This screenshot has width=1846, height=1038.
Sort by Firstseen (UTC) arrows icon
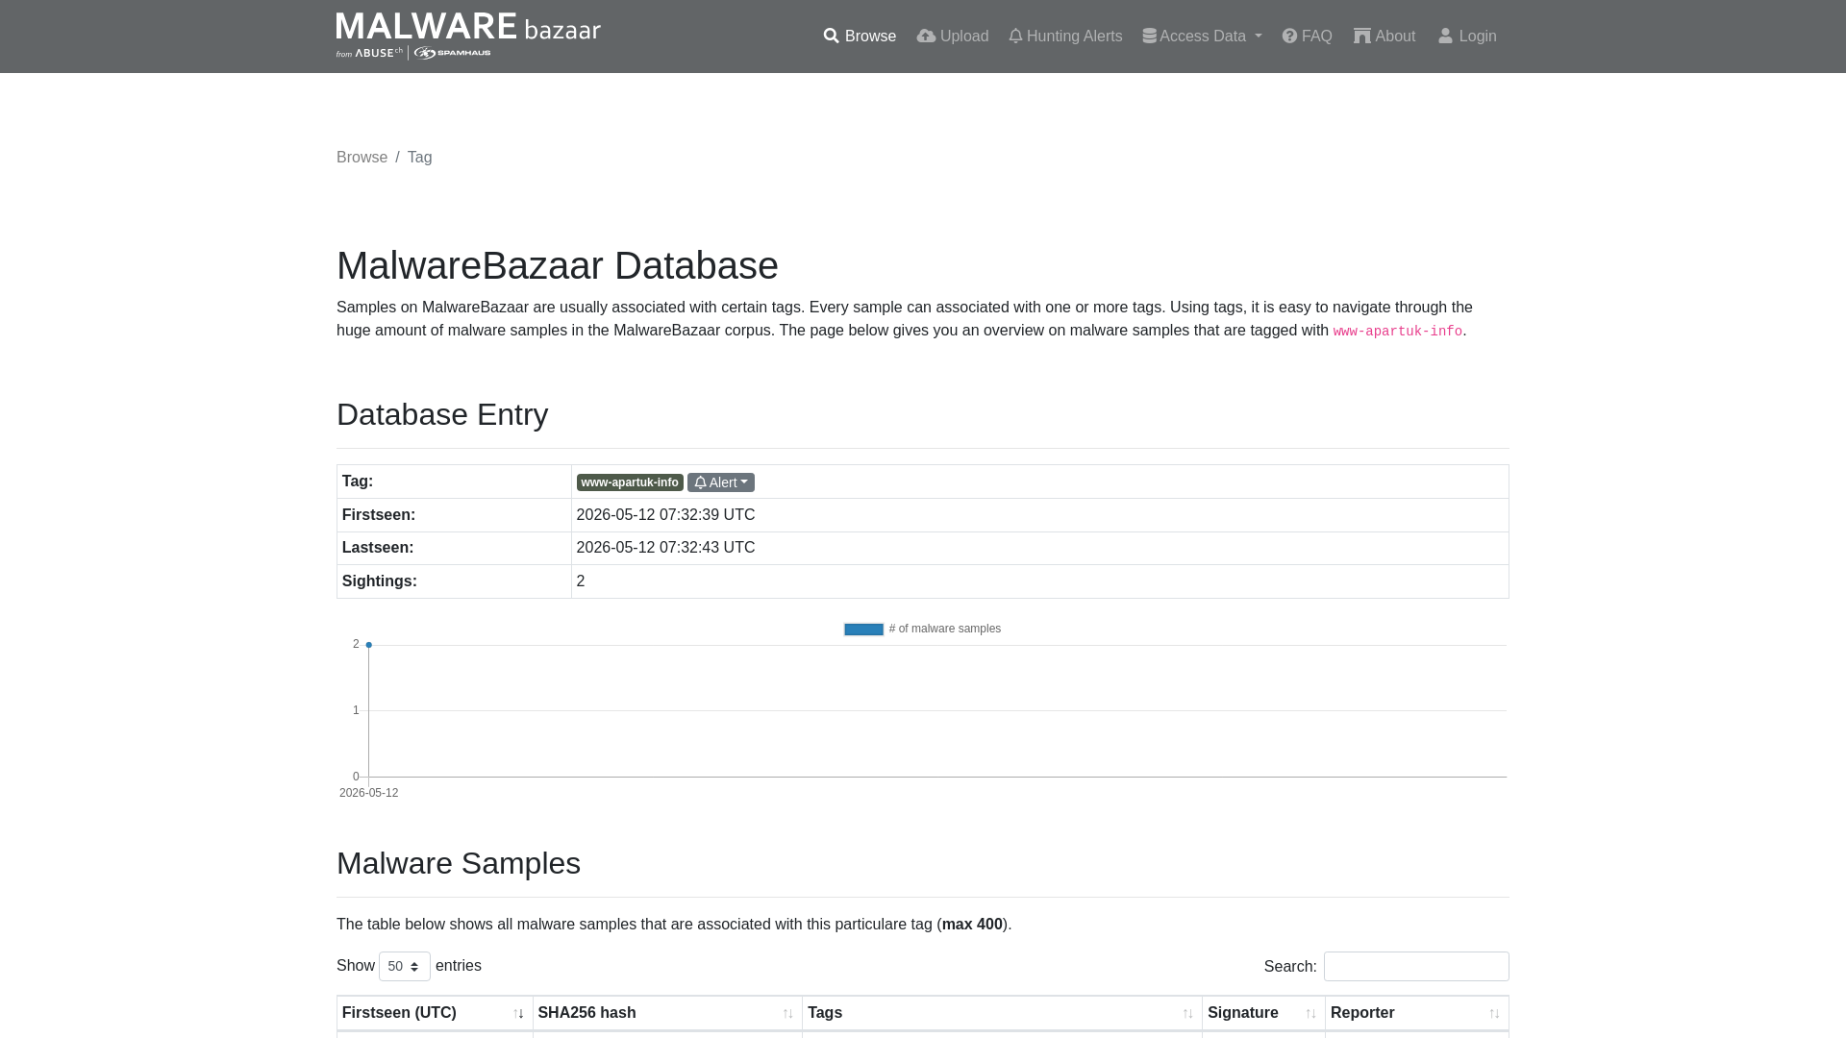(x=518, y=1014)
